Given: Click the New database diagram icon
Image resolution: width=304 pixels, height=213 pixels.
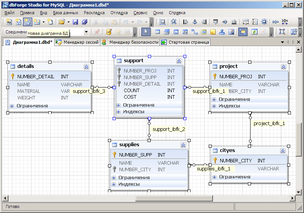Looking at the screenshot, I should point(27,22).
